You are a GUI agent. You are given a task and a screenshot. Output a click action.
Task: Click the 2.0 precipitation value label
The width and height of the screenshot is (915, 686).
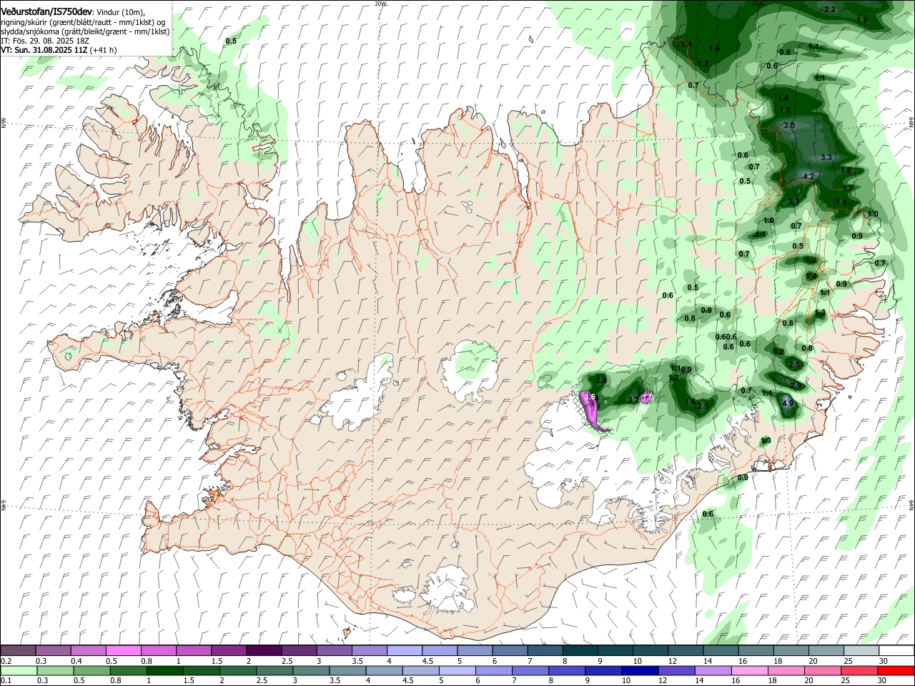(x=601, y=379)
